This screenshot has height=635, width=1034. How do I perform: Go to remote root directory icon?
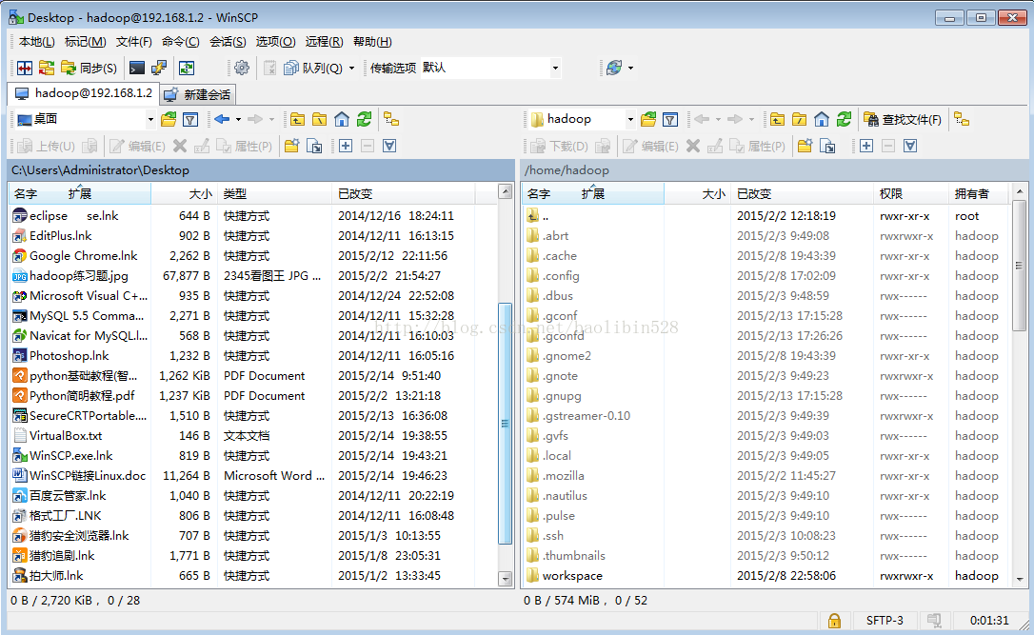point(799,119)
